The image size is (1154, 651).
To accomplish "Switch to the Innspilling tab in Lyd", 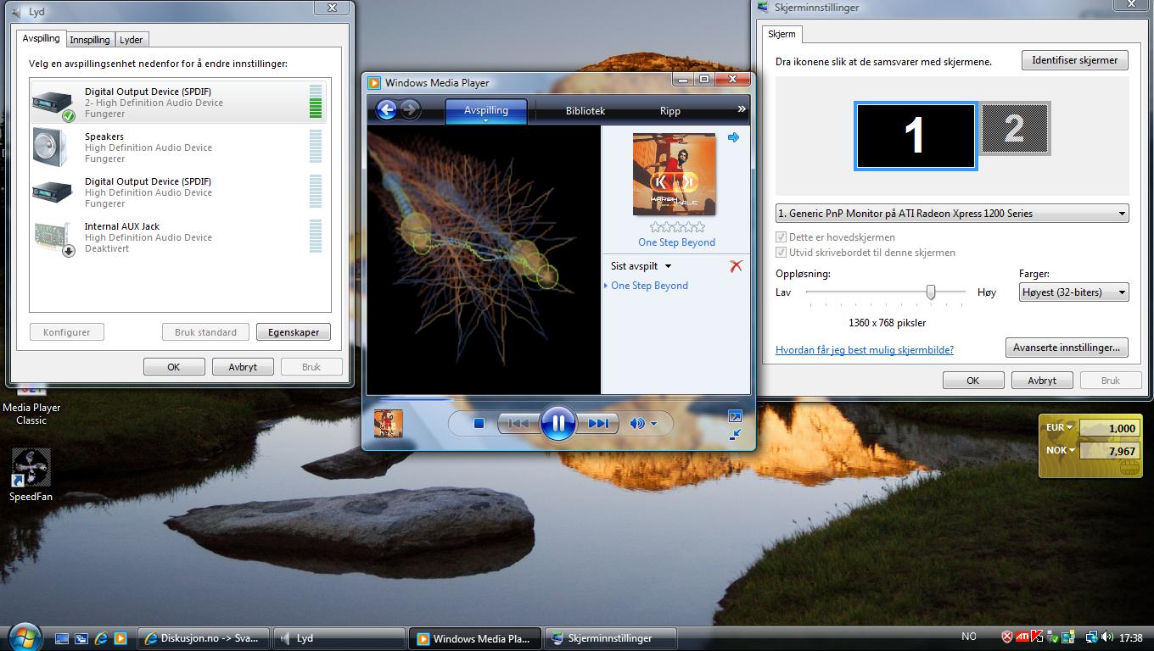I will (x=89, y=40).
